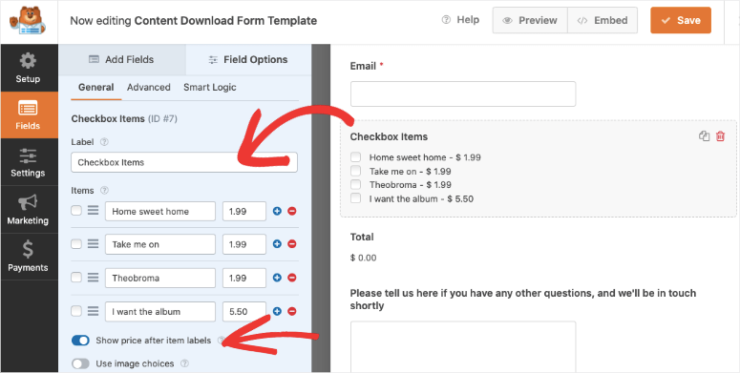The image size is (740, 373).
Task: Remove the Home sweet home item
Action: pos(291,211)
